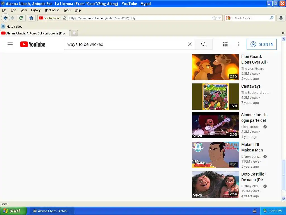Show all tabs grid icon
Image resolution: width=286 pixels, height=215 pixels.
click(283, 33)
